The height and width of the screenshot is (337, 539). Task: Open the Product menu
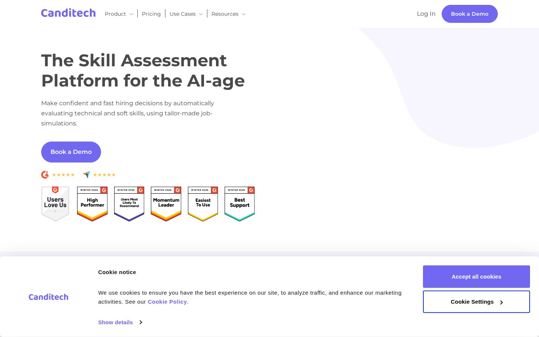coord(115,14)
